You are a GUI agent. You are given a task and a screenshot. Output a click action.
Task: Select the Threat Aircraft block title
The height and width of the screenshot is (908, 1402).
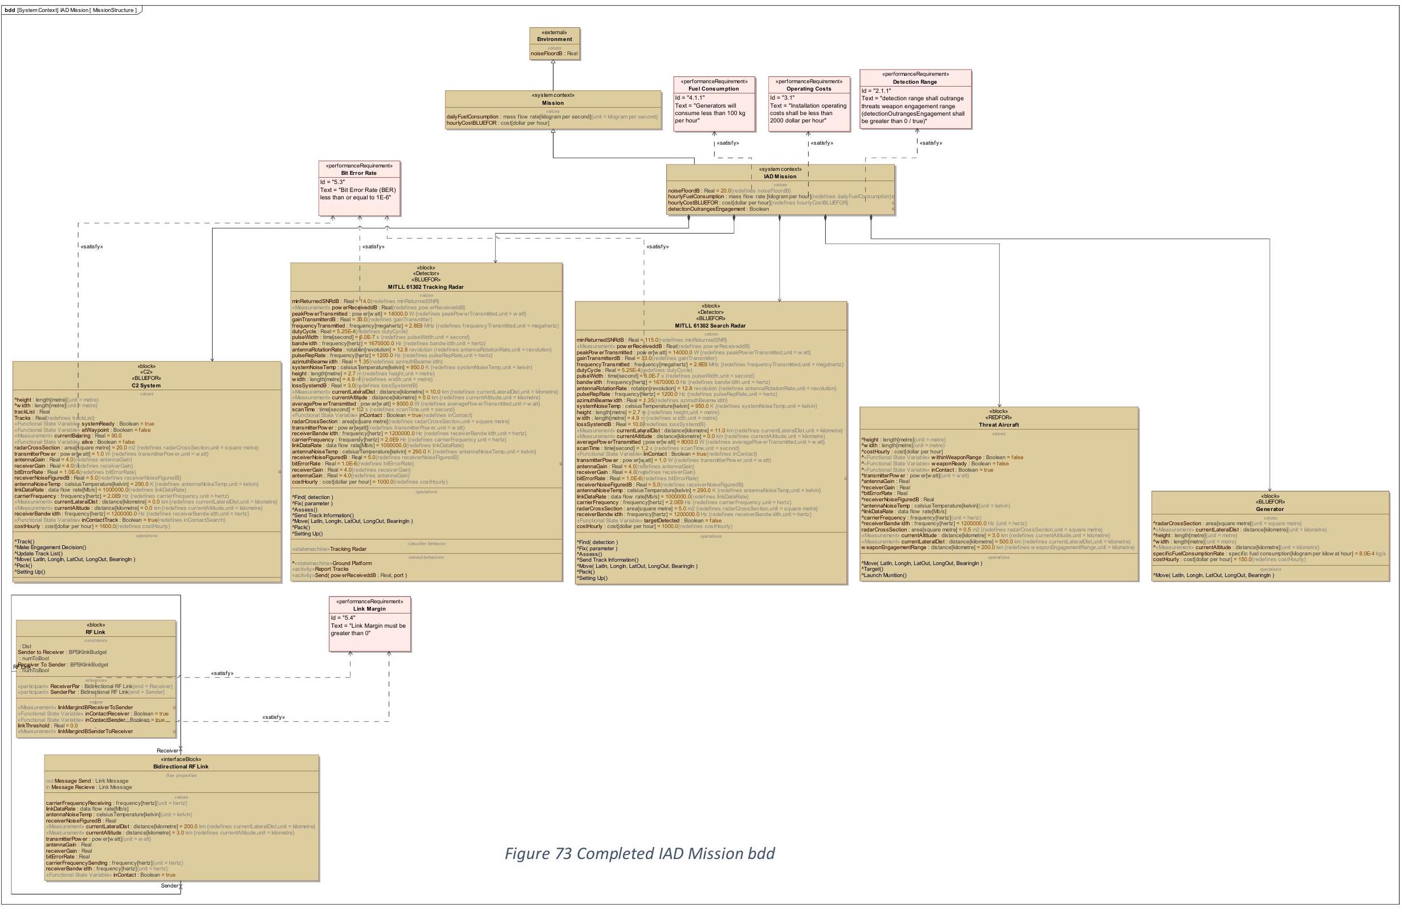[x=998, y=424]
